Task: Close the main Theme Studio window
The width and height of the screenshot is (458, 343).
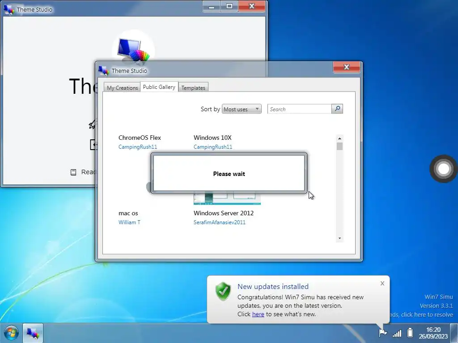Action: click(x=251, y=6)
